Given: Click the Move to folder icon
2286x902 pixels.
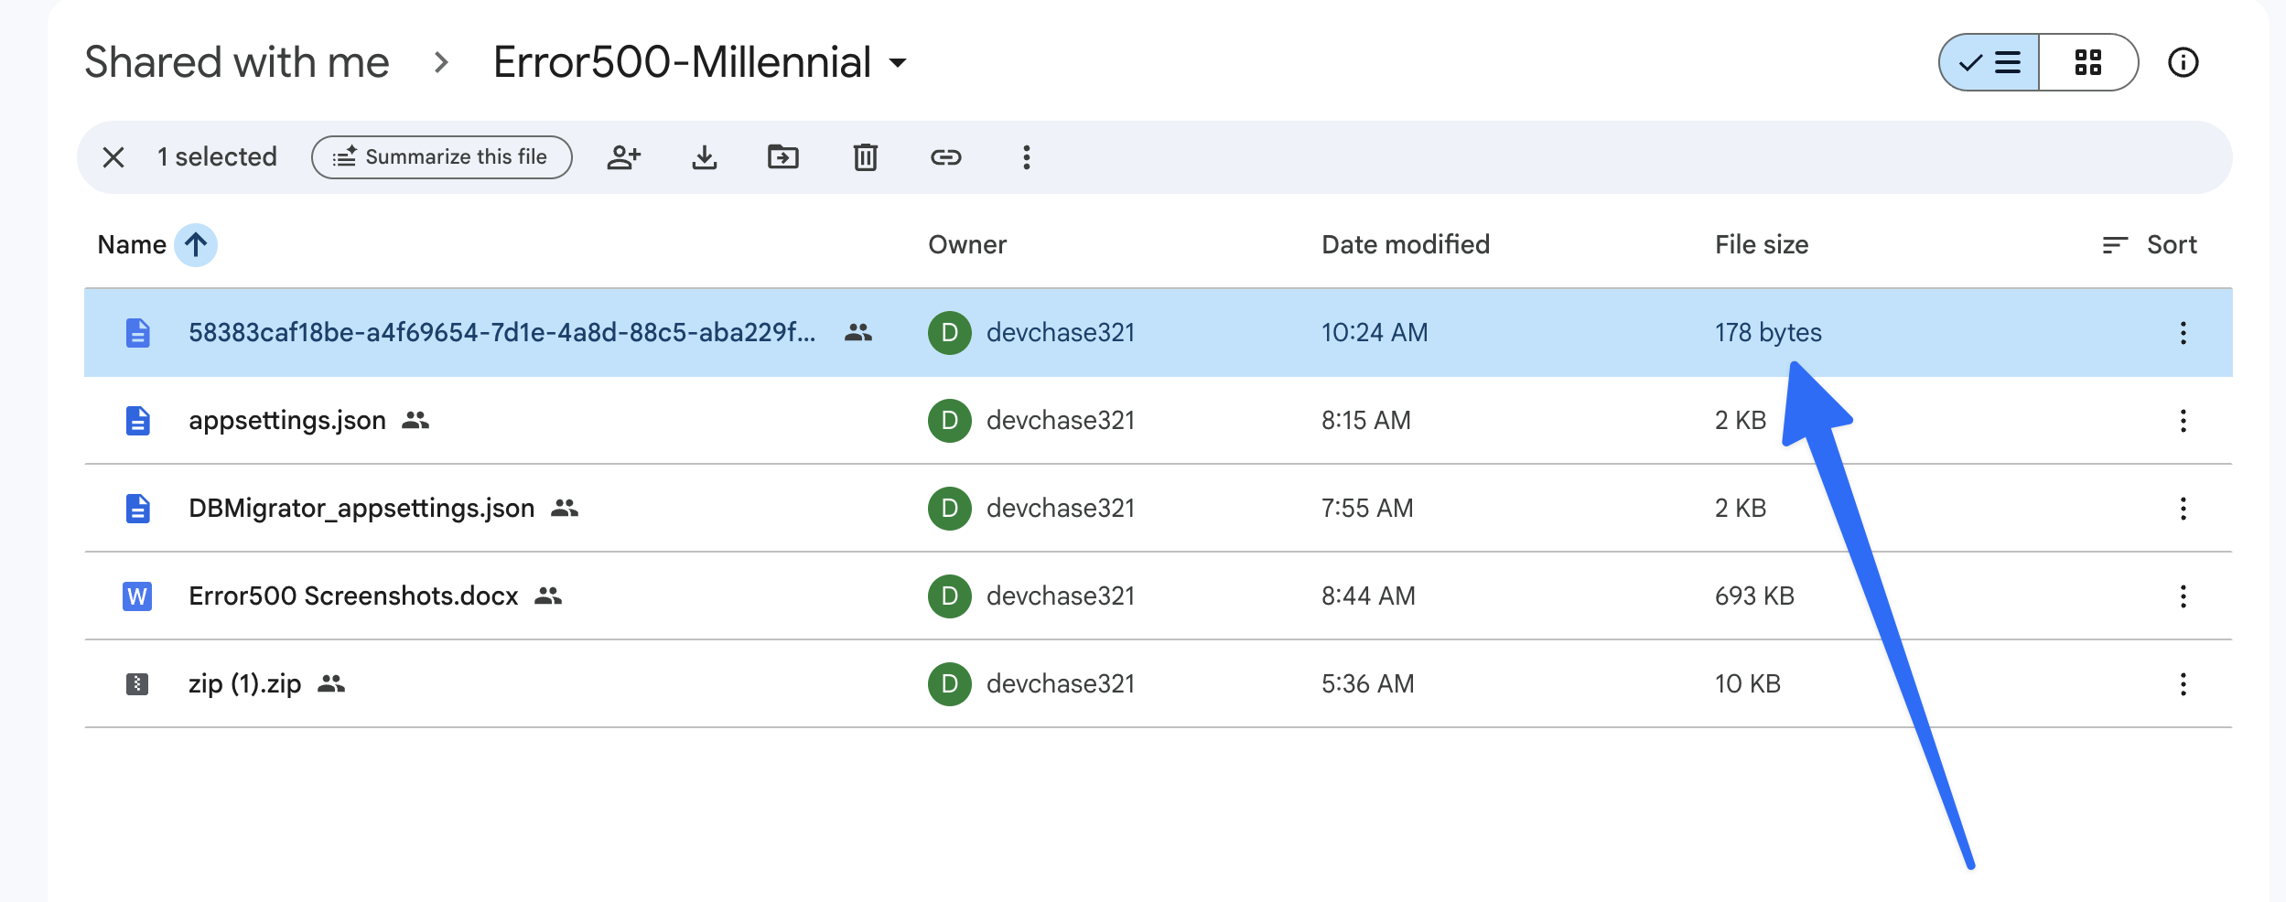Looking at the screenshot, I should [782, 157].
